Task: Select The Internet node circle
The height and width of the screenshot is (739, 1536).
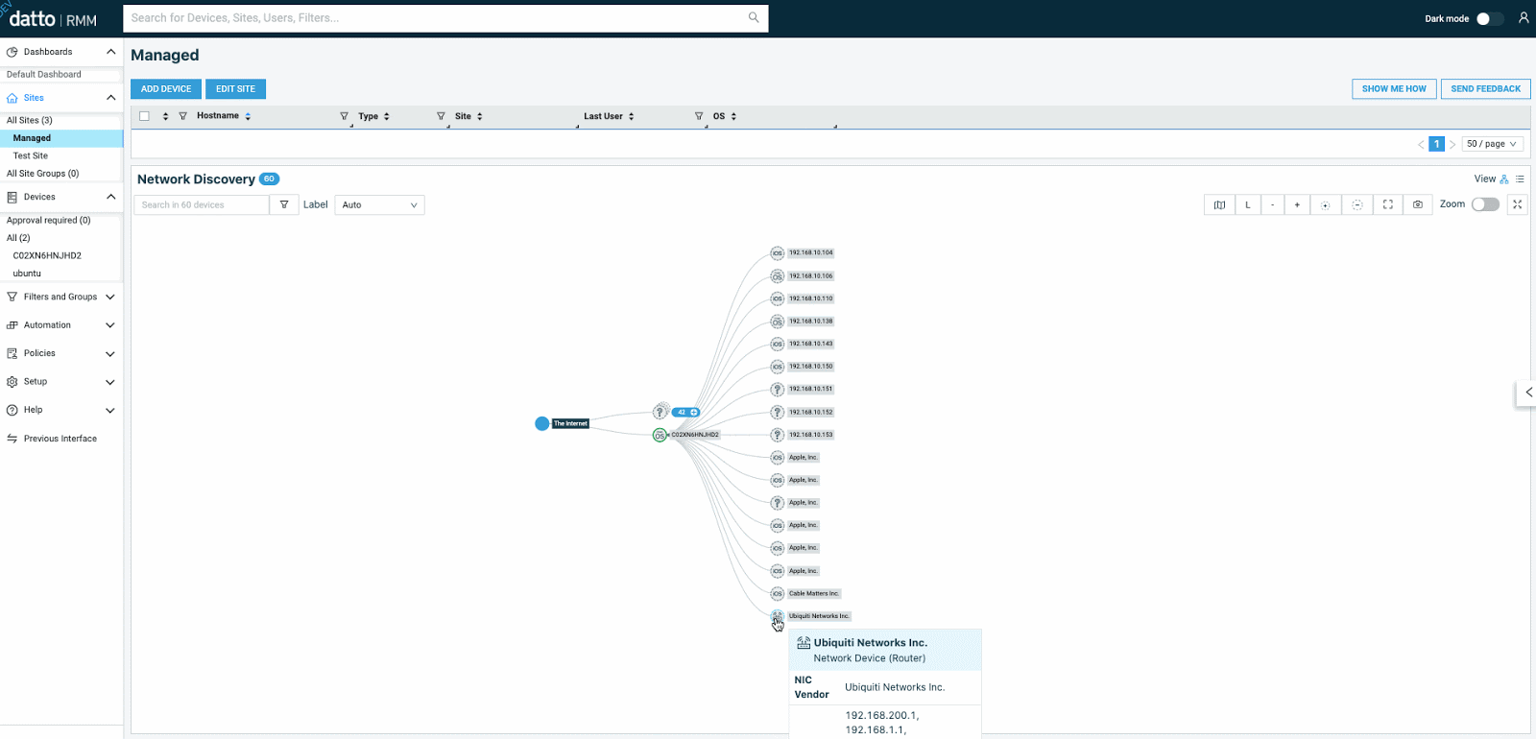Action: click(x=542, y=423)
